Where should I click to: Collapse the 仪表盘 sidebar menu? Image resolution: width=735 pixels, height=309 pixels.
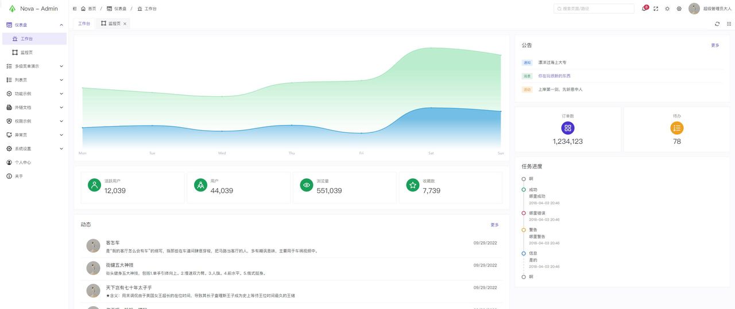[x=34, y=25]
